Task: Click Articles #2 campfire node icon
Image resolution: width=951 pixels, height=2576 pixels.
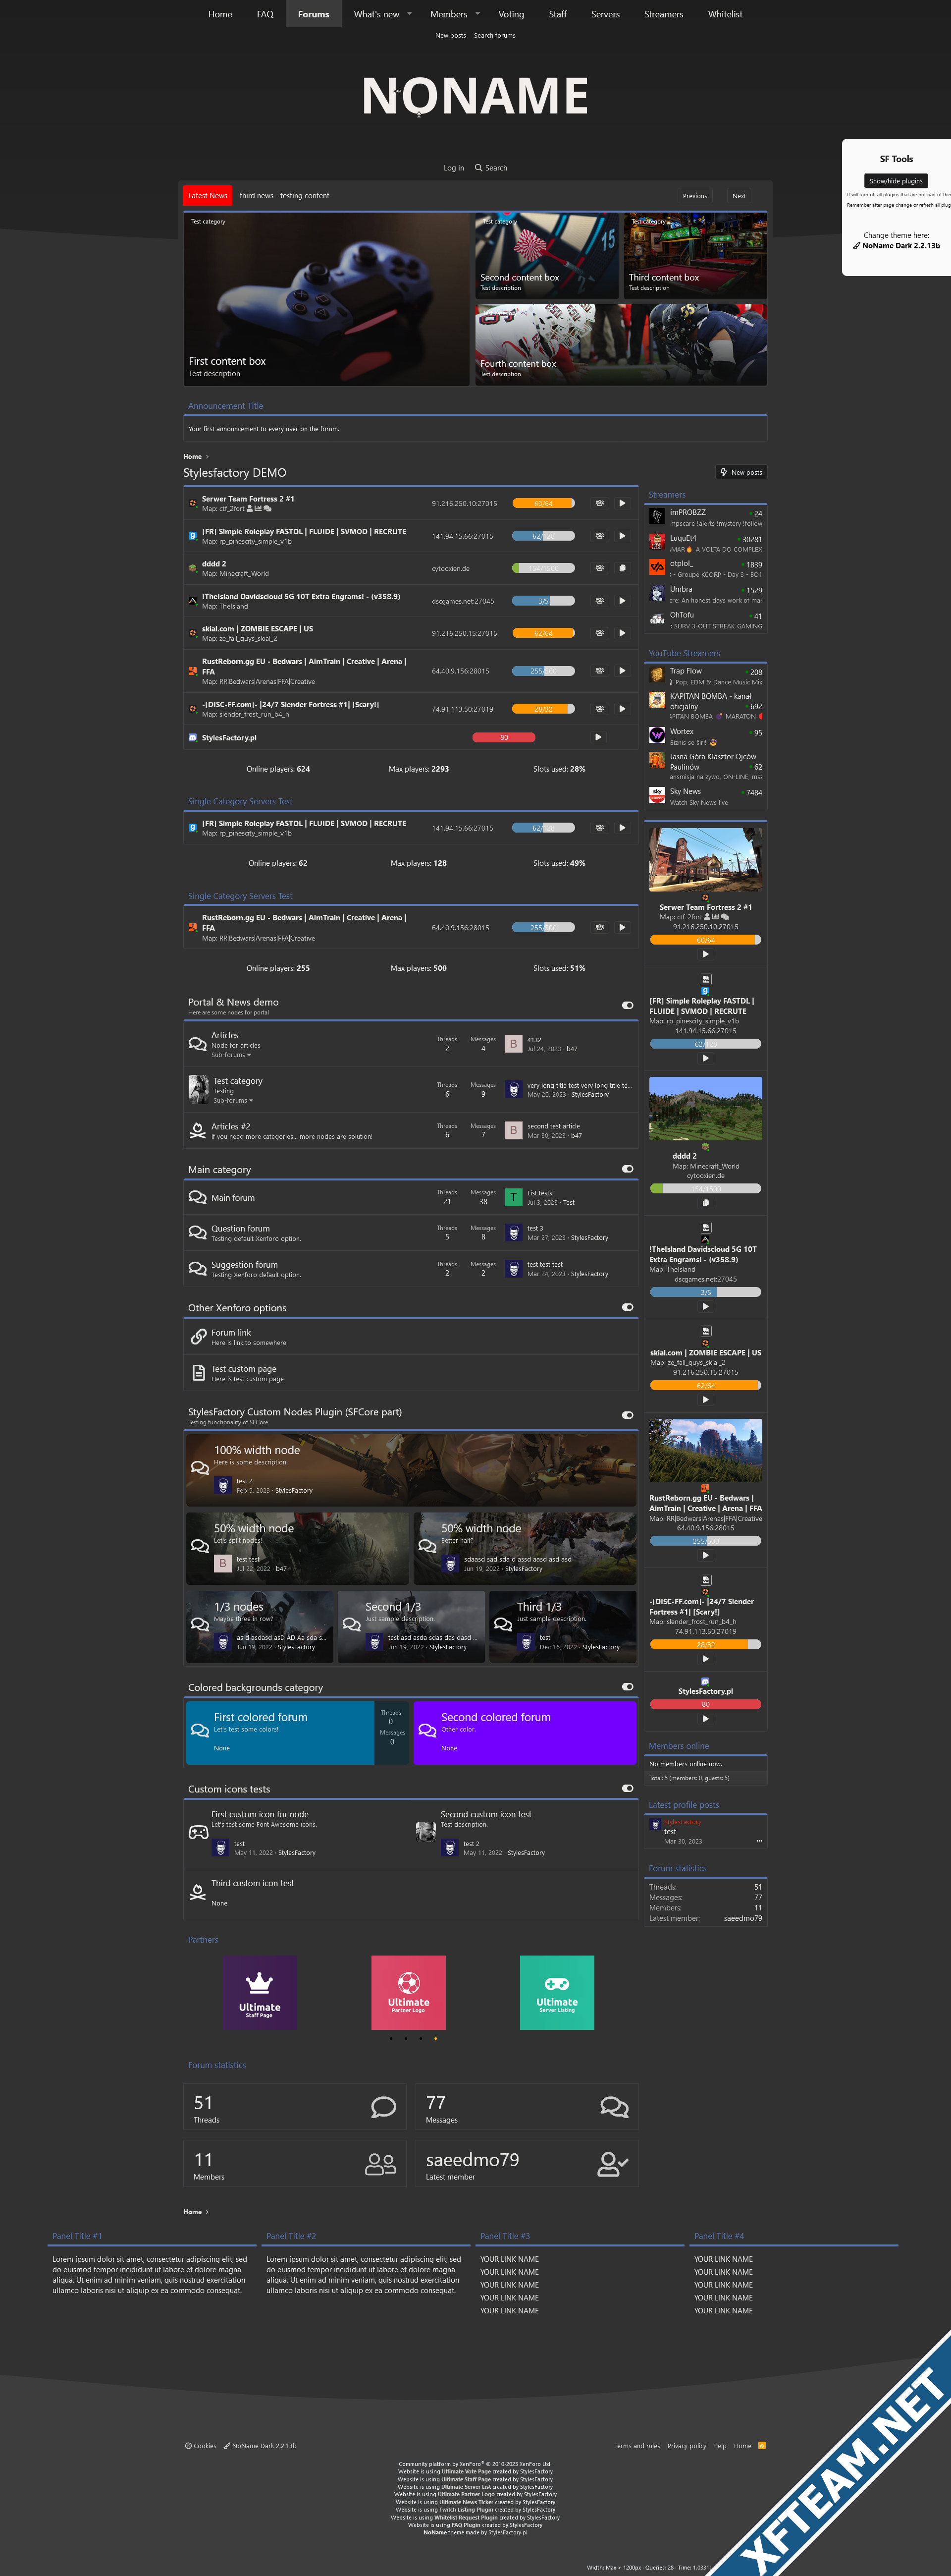Action: (x=198, y=1131)
